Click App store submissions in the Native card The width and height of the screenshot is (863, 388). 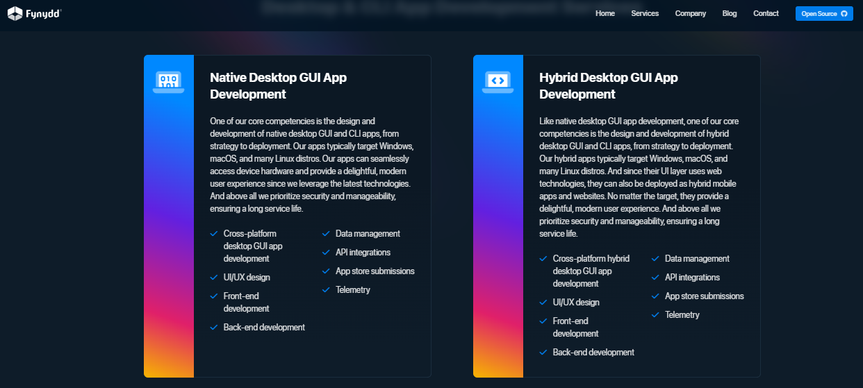[x=375, y=271]
